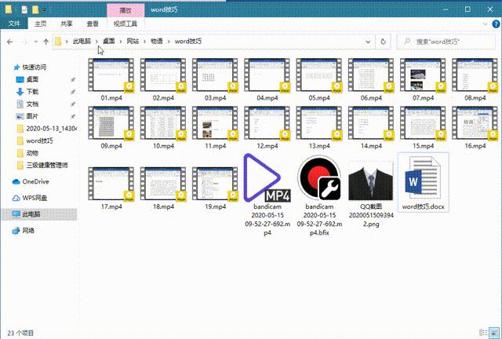Pick the 06.mp4 video icon
The height and width of the screenshot is (339, 502).
[371, 75]
